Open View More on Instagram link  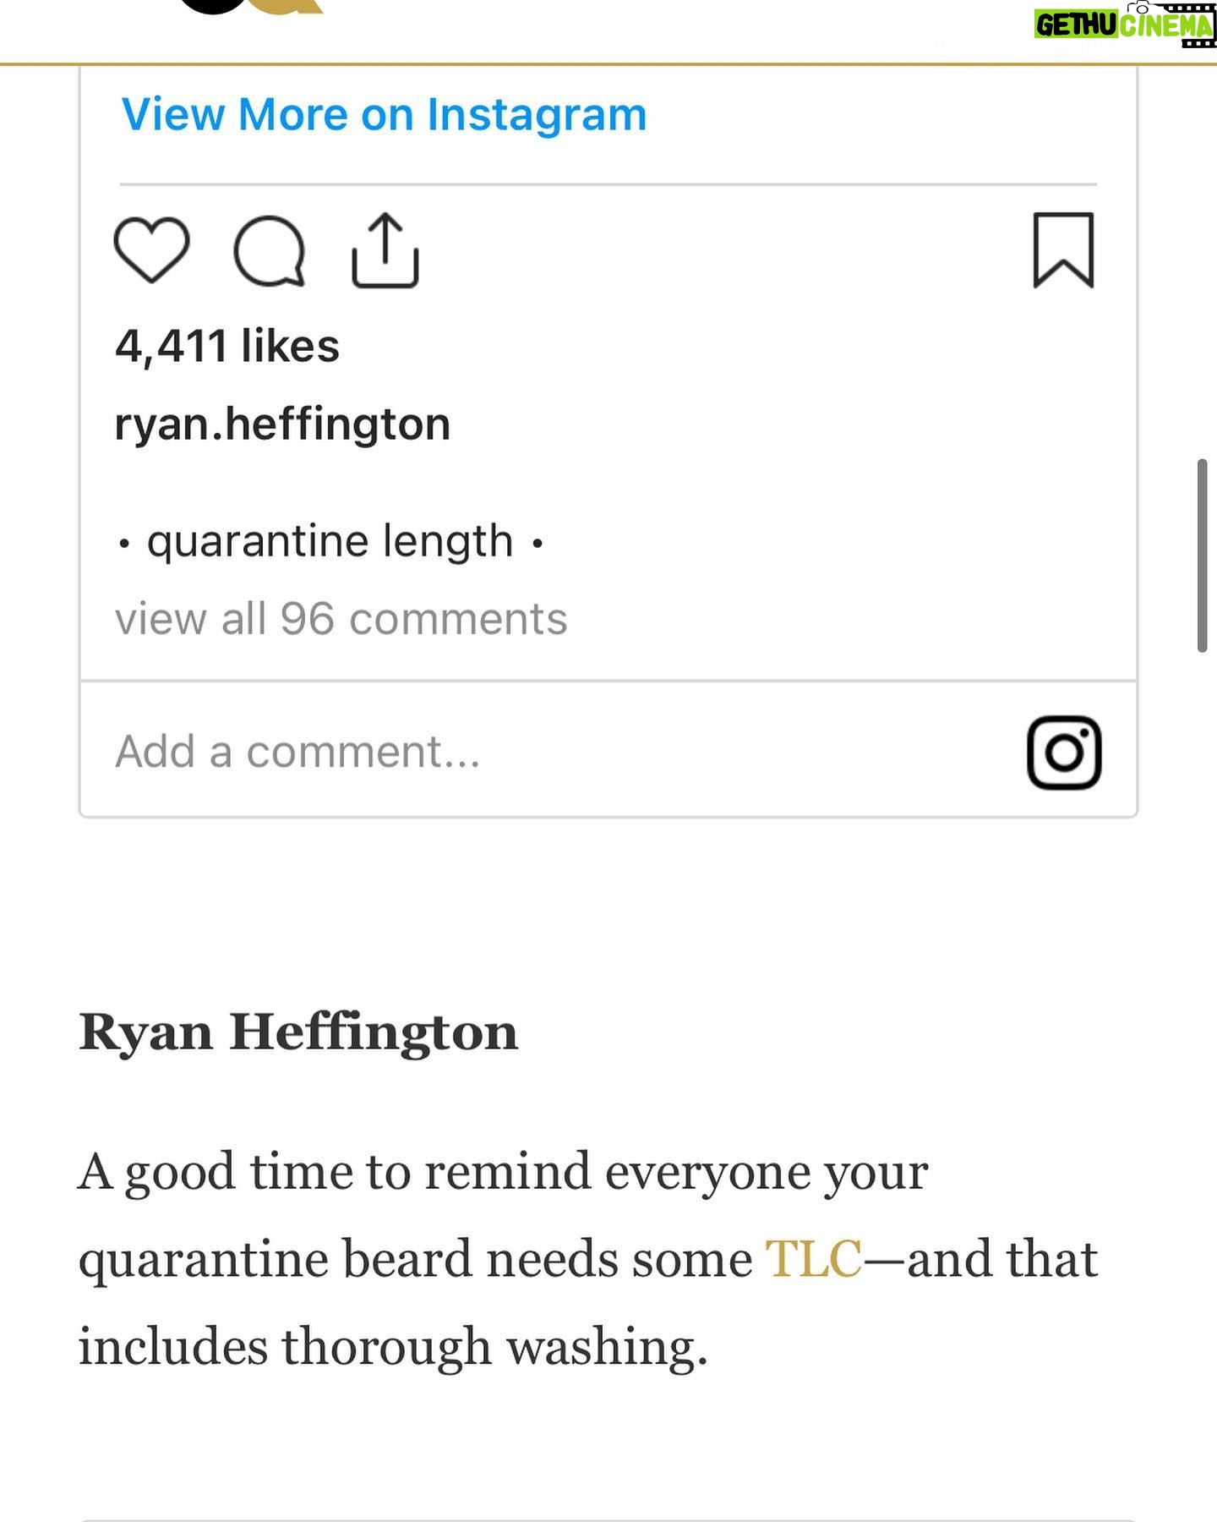click(x=385, y=114)
